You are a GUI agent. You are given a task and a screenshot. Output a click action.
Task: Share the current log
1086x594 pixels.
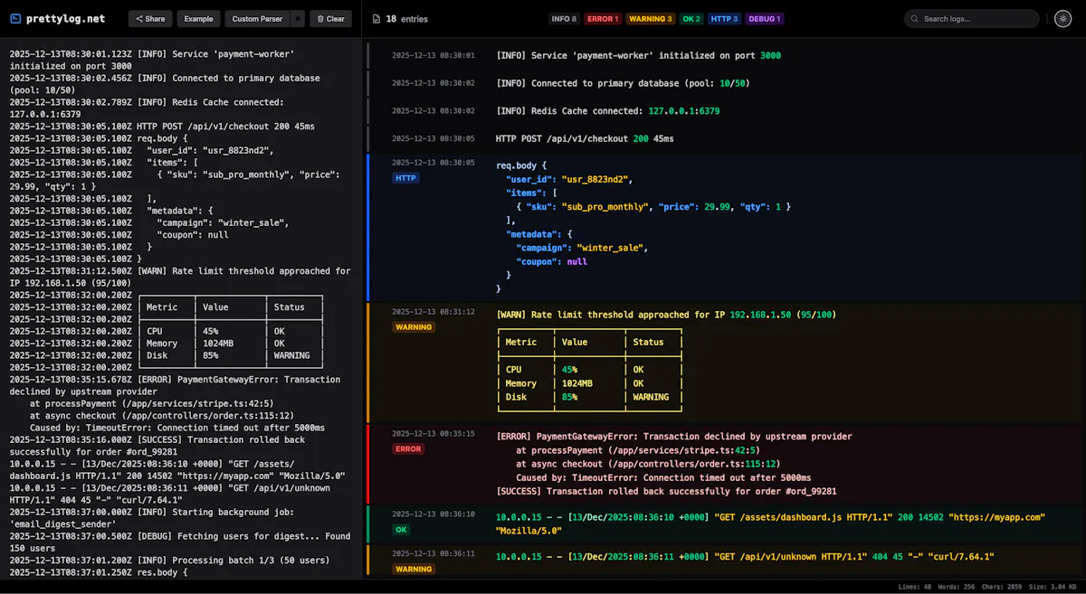tap(150, 18)
